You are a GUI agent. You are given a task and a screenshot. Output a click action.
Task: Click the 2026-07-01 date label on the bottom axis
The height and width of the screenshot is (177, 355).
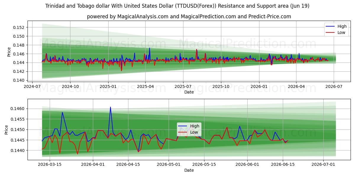pyautogui.click(x=323, y=165)
